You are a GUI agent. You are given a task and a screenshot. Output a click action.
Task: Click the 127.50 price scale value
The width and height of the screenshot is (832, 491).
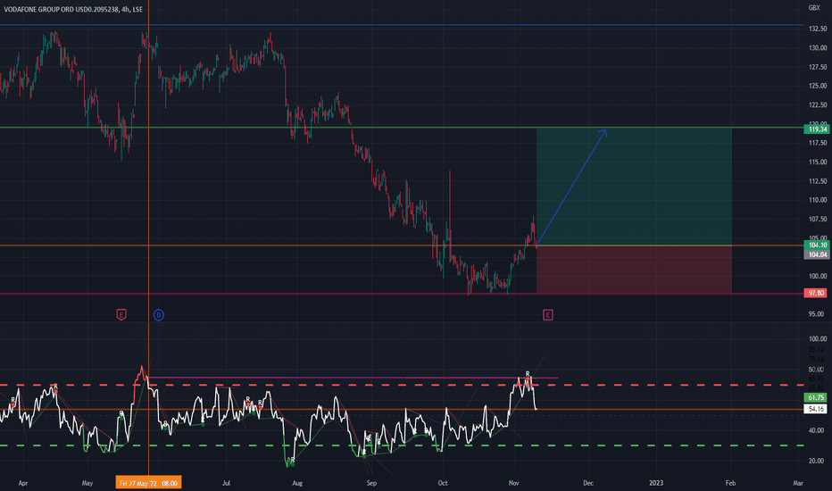click(818, 68)
